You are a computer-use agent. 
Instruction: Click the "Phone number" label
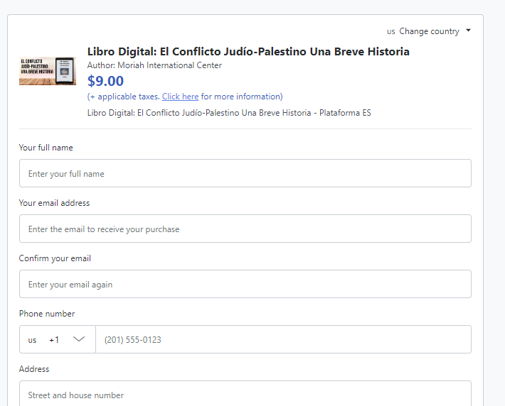pyautogui.click(x=46, y=314)
